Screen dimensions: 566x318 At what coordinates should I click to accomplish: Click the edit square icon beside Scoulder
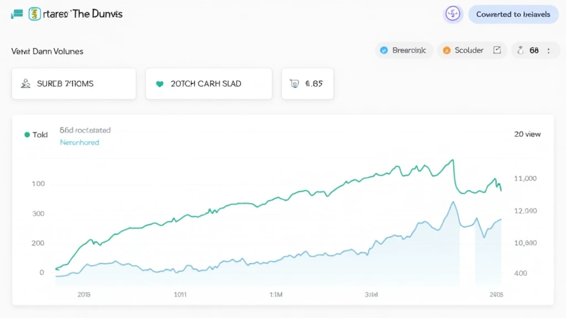(497, 50)
